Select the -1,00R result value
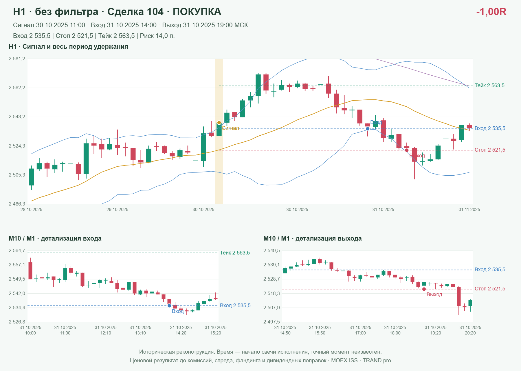This screenshot has height=371, width=521. [491, 12]
